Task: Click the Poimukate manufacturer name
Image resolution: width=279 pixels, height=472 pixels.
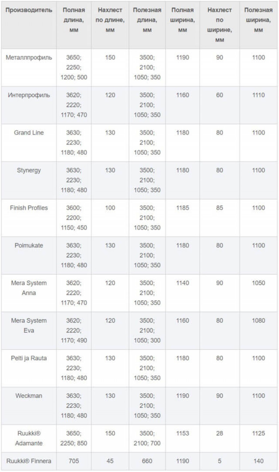Action: point(29,246)
